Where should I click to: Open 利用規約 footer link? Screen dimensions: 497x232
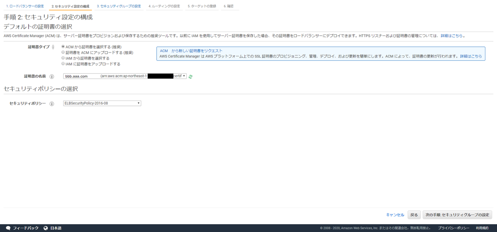click(482, 228)
